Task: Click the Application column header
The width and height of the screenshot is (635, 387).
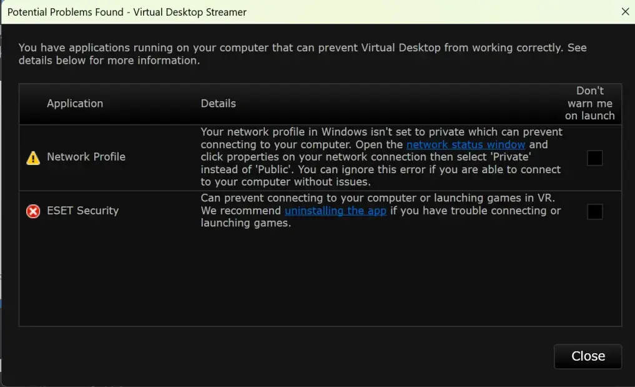Action: [75, 103]
